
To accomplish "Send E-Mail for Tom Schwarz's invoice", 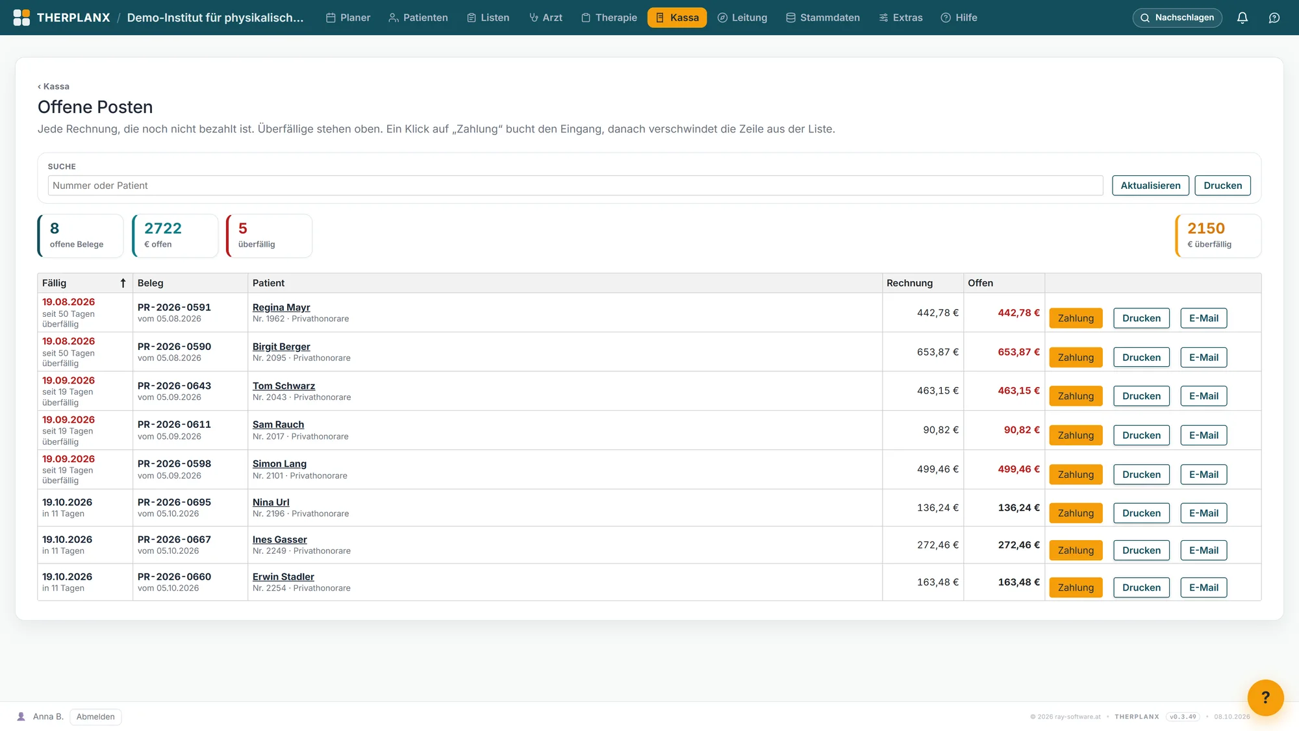I will pyautogui.click(x=1204, y=396).
